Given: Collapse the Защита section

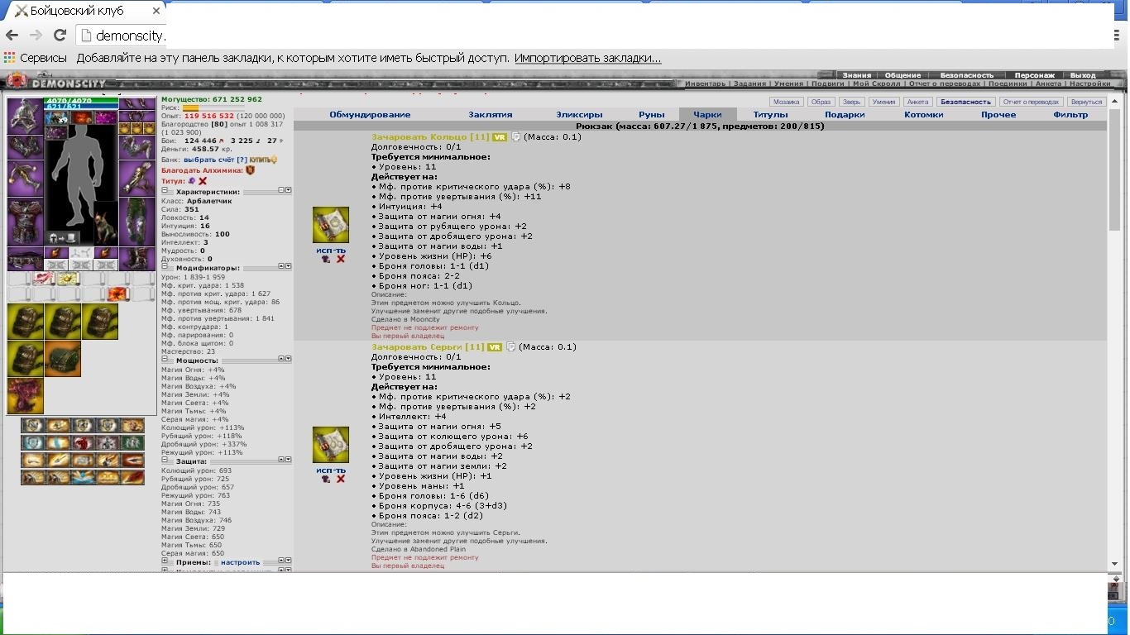Looking at the screenshot, I should tap(165, 460).
